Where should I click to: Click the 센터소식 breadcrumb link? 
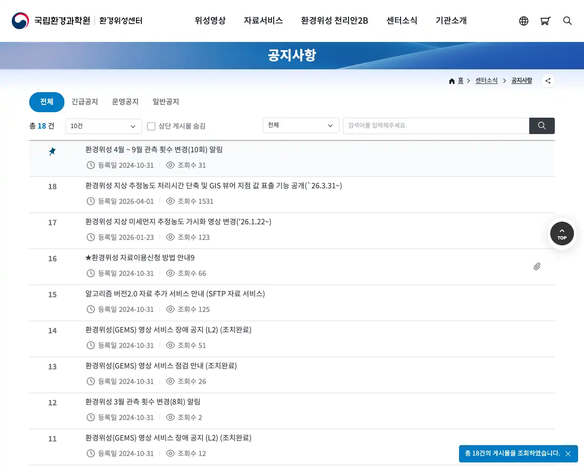pos(486,81)
